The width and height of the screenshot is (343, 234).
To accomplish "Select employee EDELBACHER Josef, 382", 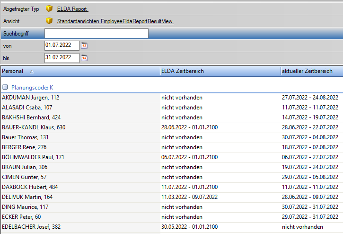I will [x=32, y=227].
